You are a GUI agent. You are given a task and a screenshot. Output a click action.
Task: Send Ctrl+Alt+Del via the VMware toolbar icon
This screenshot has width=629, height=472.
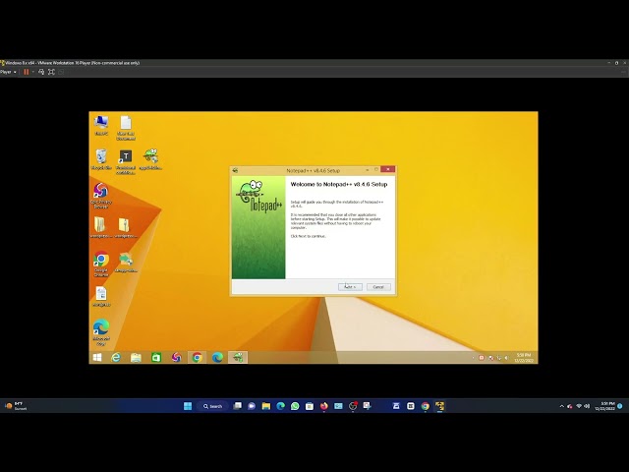click(x=41, y=72)
